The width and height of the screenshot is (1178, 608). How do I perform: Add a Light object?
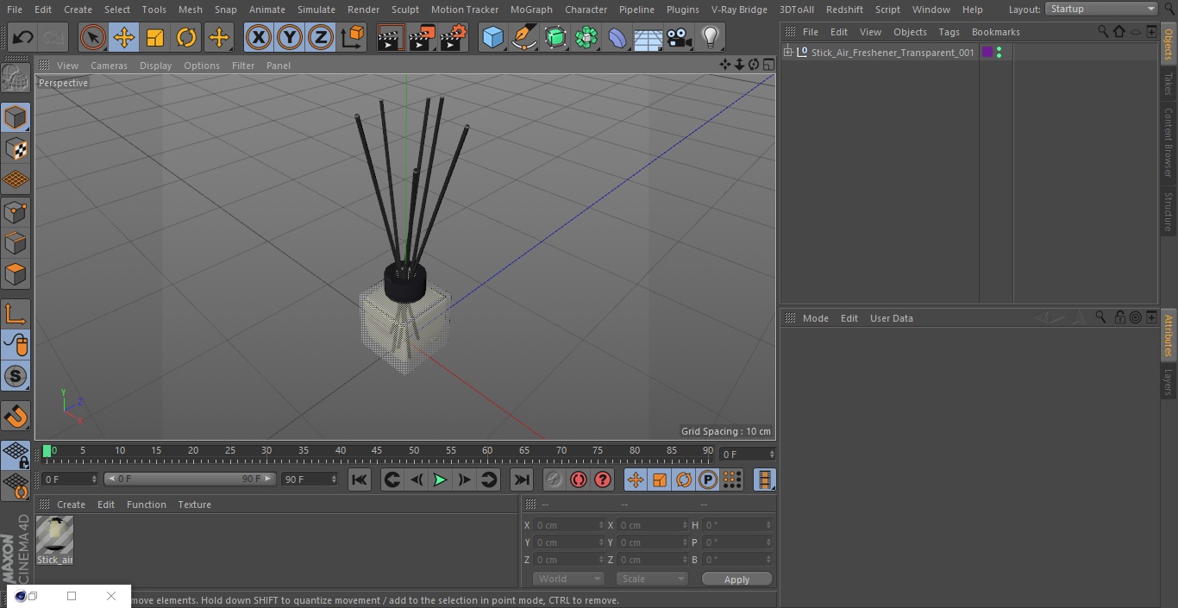point(711,37)
